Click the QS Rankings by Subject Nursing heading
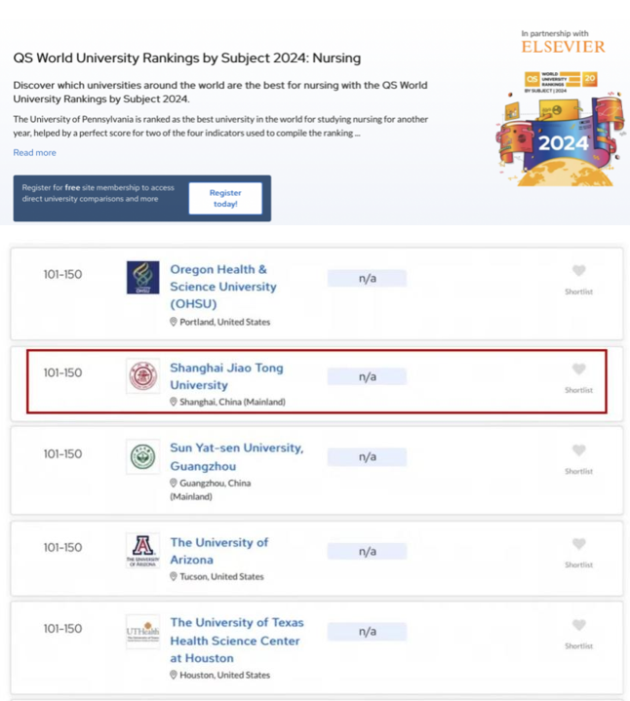Screen dimensions: 630x701 (187, 58)
